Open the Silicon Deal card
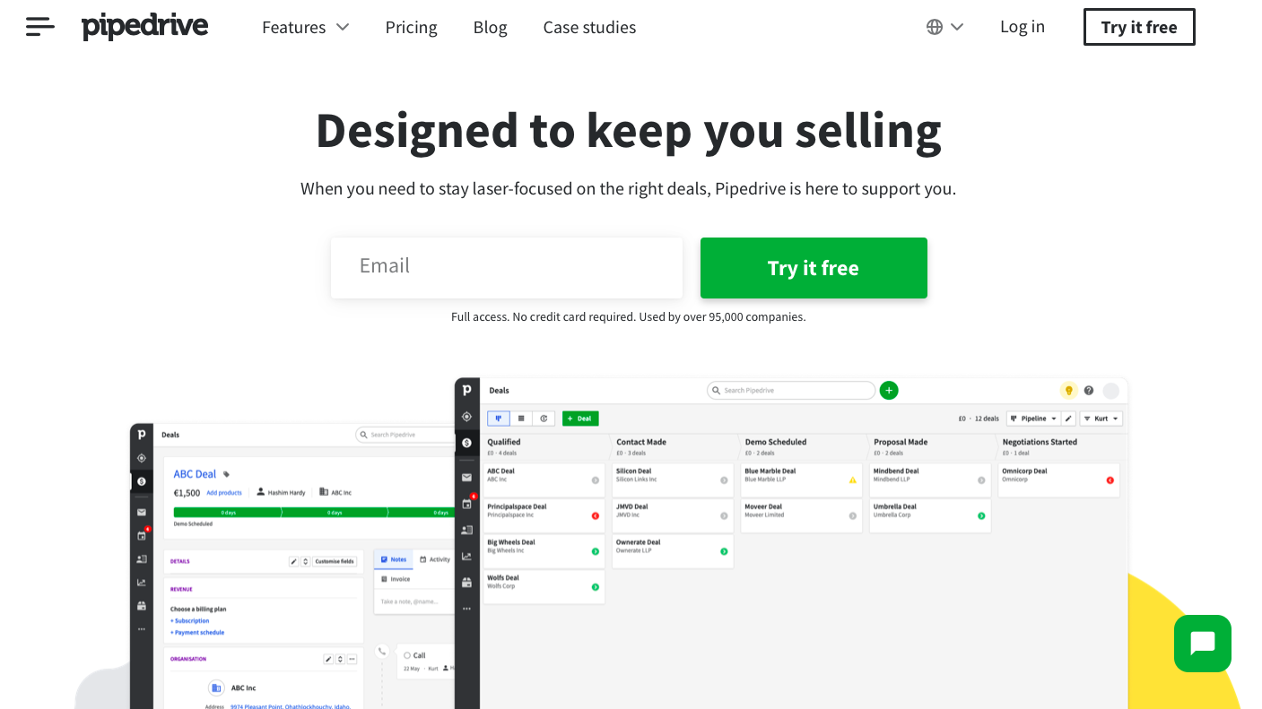 tap(673, 480)
